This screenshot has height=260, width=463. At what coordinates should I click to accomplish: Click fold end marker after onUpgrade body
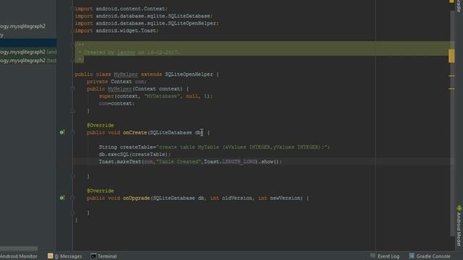(72, 212)
